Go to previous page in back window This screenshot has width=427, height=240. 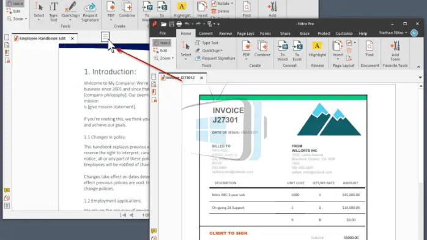(132, 215)
